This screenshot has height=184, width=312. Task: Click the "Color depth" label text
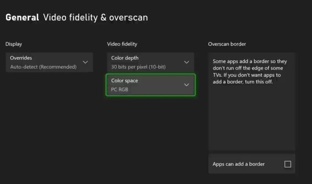[125, 58]
